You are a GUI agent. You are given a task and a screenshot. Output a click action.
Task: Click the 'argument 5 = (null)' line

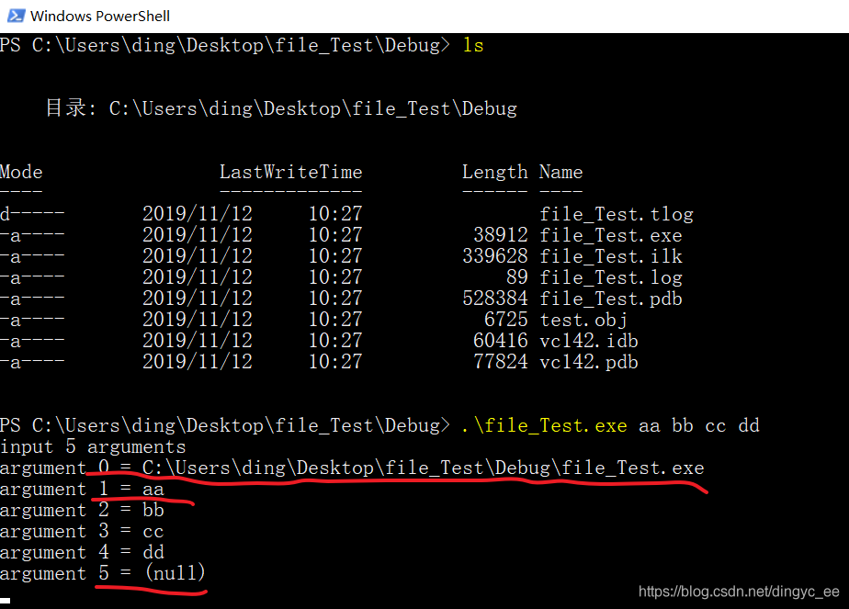pos(103,573)
